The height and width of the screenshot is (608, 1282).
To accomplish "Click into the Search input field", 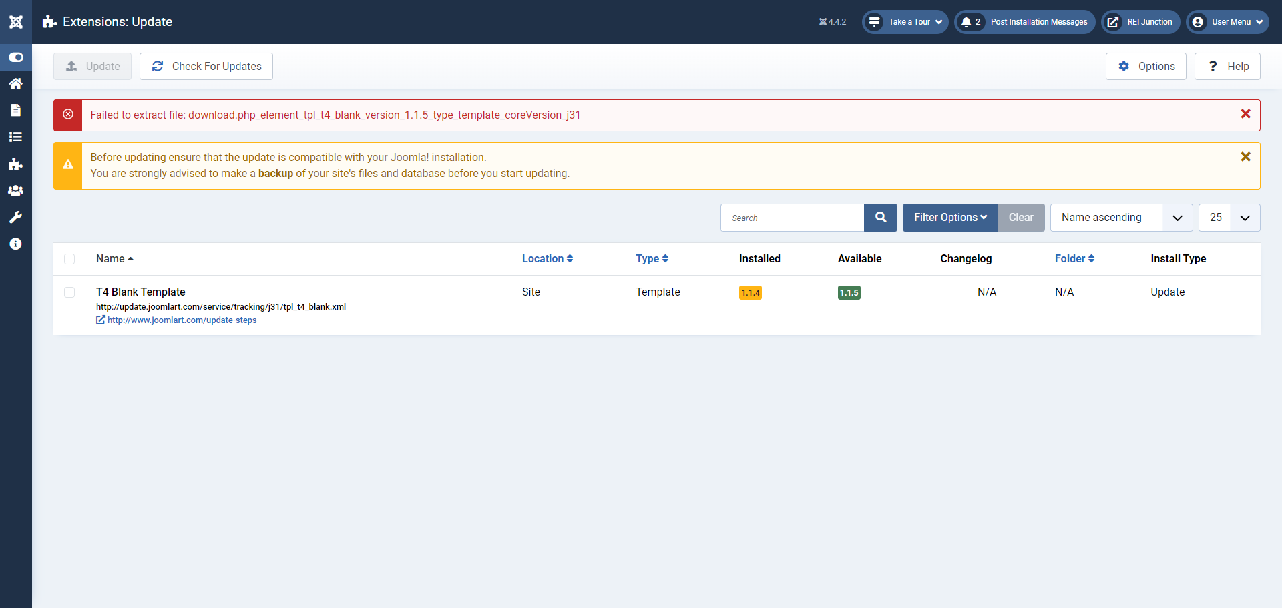I will (x=792, y=218).
